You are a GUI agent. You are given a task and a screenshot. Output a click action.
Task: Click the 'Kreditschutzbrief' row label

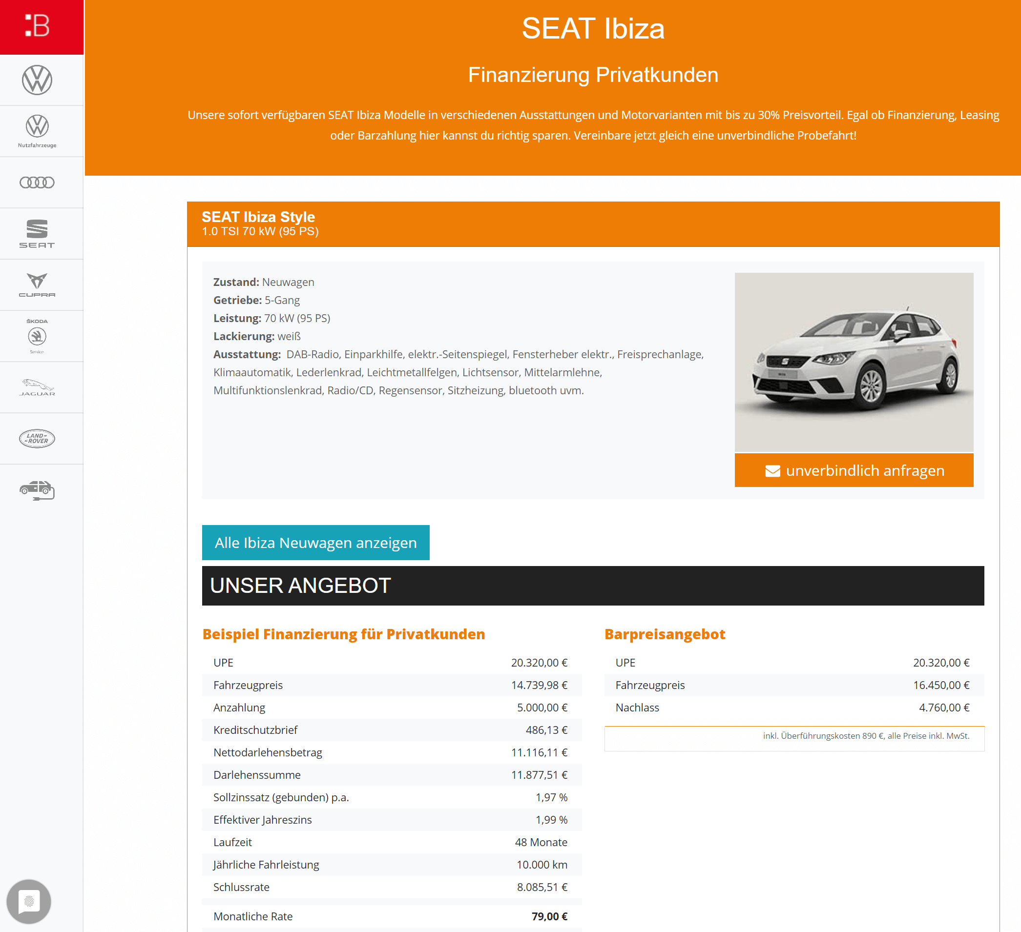pos(255,730)
